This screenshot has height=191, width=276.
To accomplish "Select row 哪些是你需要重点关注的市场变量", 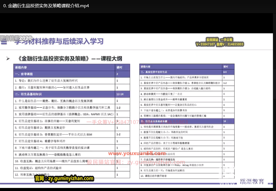I will [187, 127].
